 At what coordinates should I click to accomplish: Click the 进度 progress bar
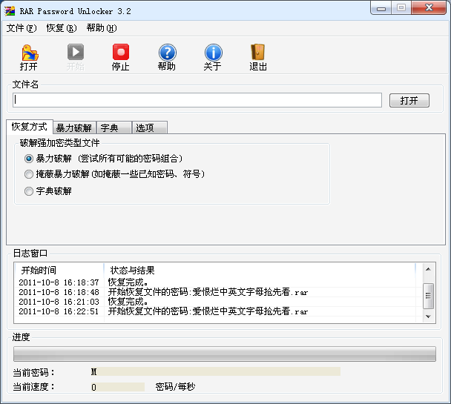[x=225, y=354]
